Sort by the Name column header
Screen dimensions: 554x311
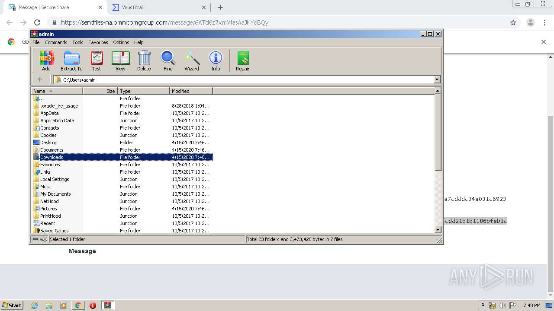point(57,91)
